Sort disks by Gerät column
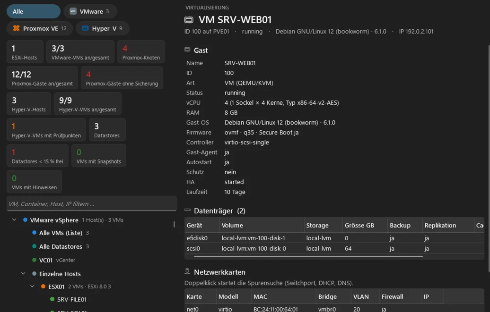Viewport: 490px width, 312px height. tap(202, 225)
